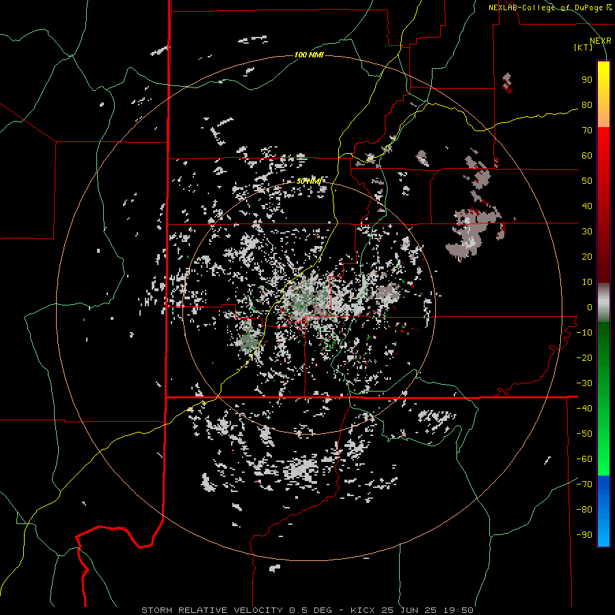Click the NEXLAB-College of DuPage watermark text

tap(549, 8)
